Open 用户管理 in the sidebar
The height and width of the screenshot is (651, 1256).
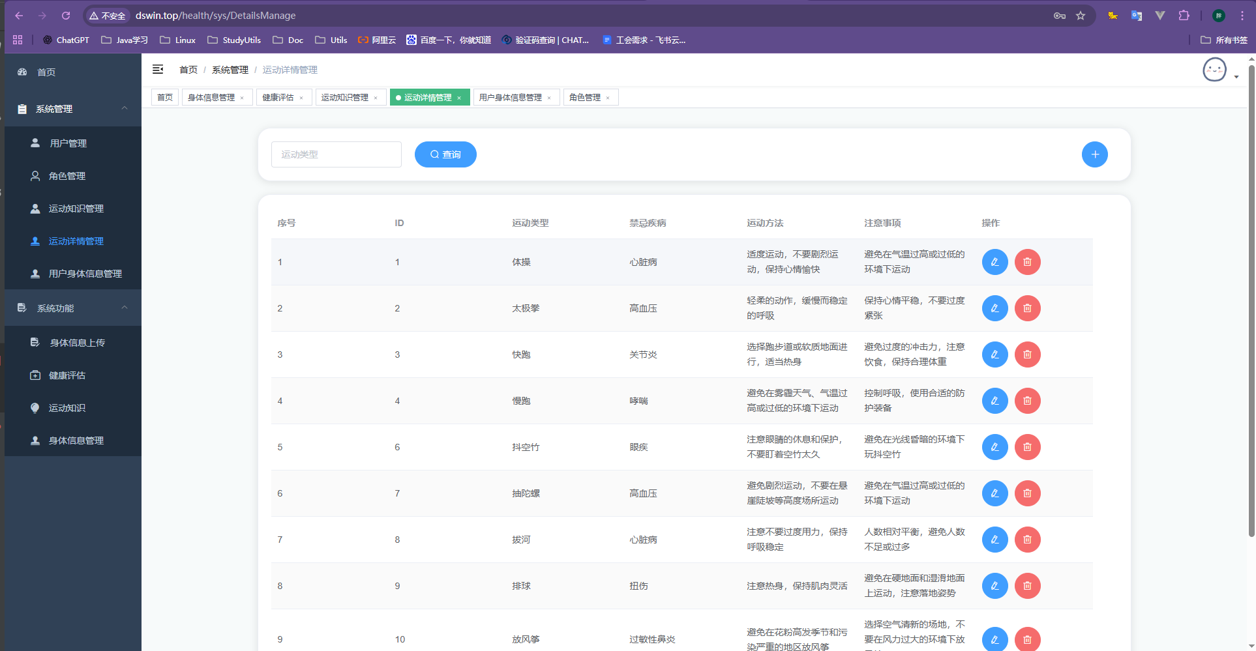click(73, 143)
